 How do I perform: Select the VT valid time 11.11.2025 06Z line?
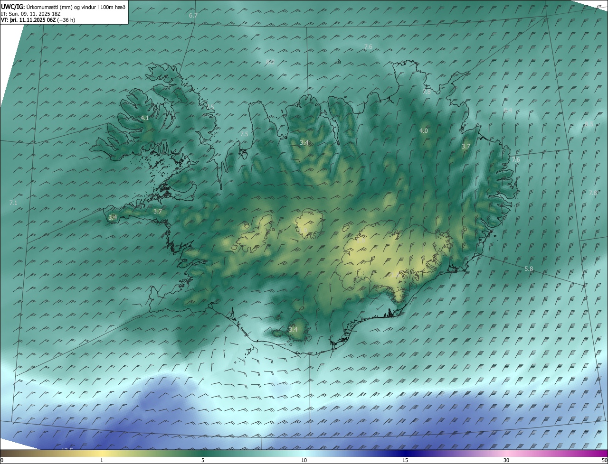38,20
